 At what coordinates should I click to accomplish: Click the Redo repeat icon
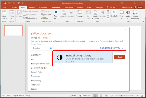pyautogui.click(x=14, y=3)
